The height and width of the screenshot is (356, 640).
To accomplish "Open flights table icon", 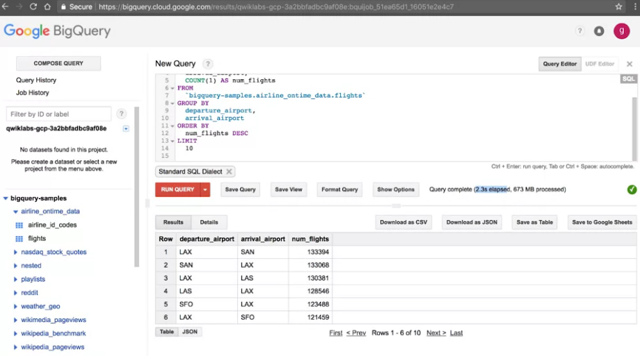I will [x=19, y=239].
